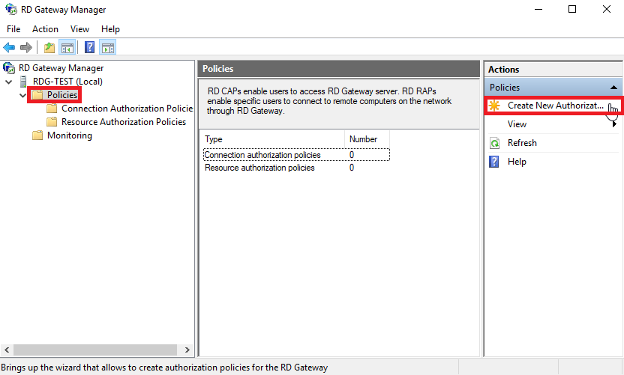The image size is (624, 375).
Task: Select Connection Authorization Policies tree node
Action: pos(127,109)
